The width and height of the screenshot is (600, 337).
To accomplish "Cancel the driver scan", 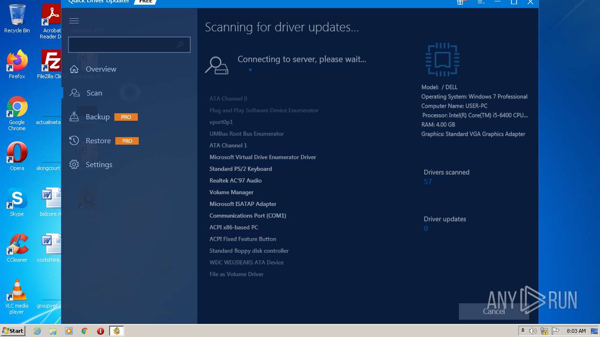I will click(494, 311).
